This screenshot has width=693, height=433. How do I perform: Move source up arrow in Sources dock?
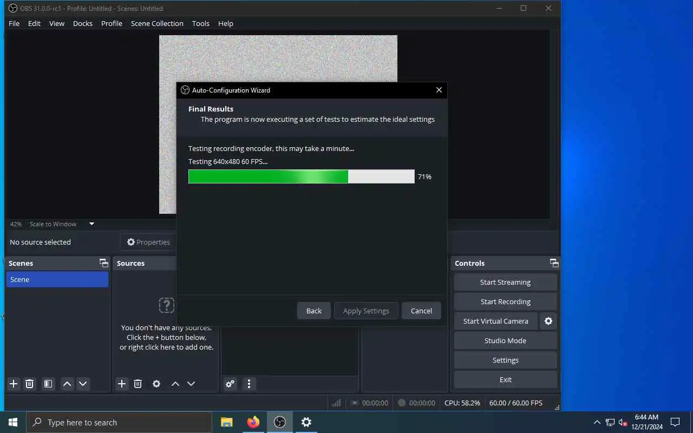click(175, 384)
